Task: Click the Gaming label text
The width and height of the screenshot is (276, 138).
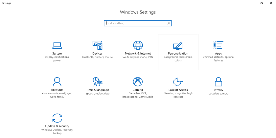Action: point(138,90)
